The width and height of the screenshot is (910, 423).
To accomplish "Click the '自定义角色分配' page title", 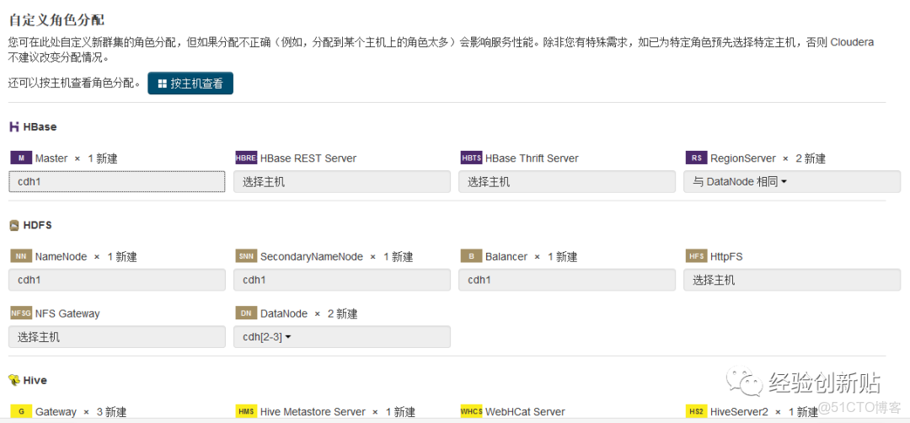I will click(x=56, y=20).
